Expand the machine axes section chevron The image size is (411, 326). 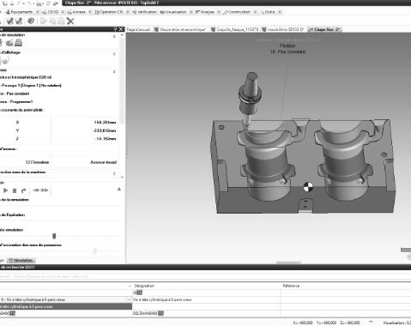tap(114, 173)
